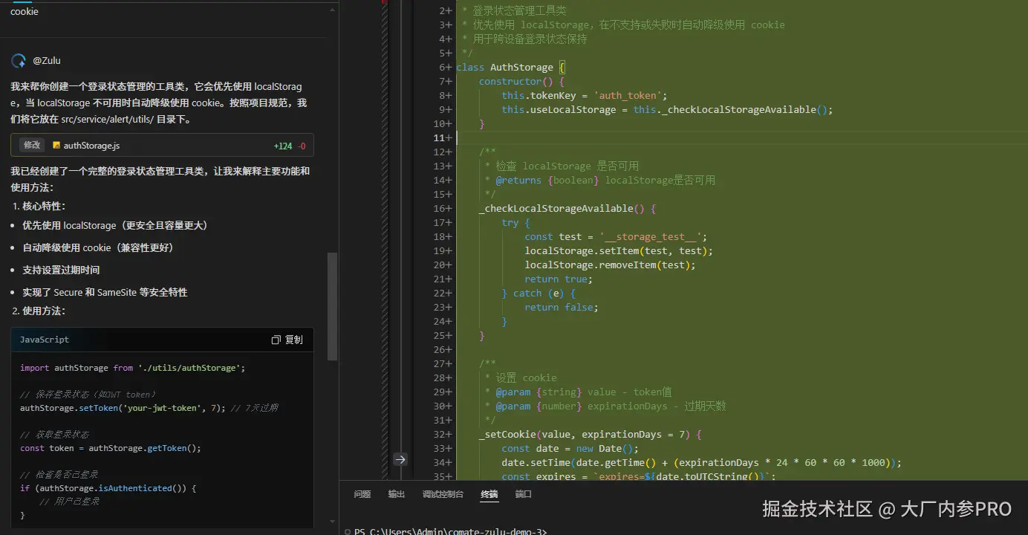Switch to the 问题 panel tab
The height and width of the screenshot is (535, 1028).
tap(362, 493)
